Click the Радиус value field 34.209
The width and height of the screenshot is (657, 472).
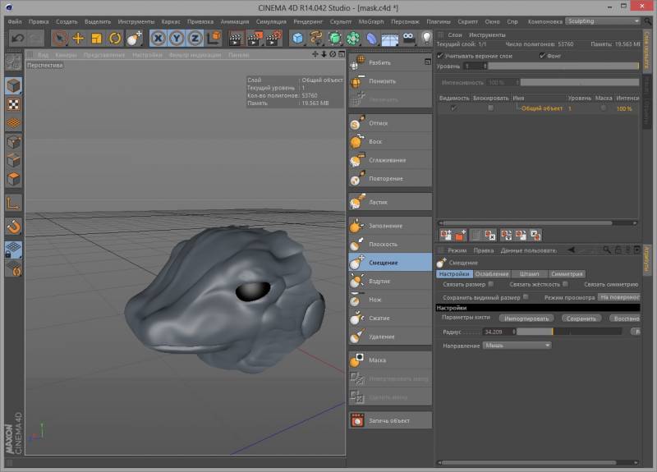click(x=498, y=332)
